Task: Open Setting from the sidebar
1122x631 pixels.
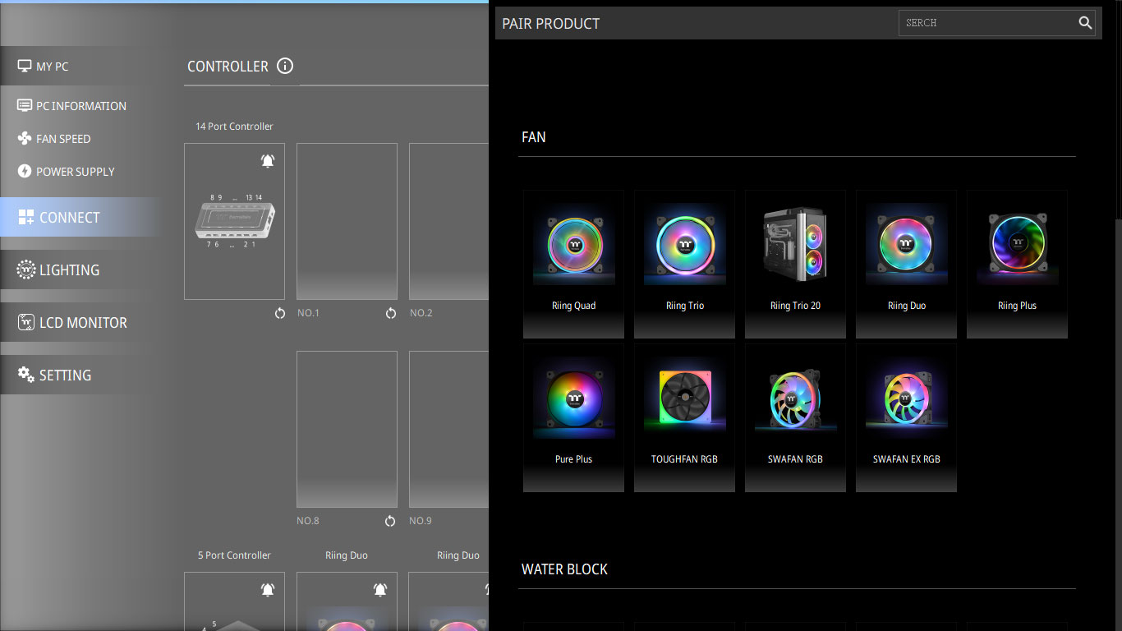Action: click(65, 375)
